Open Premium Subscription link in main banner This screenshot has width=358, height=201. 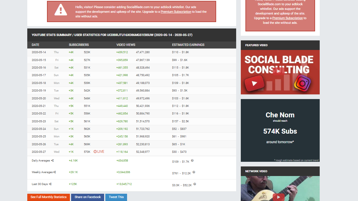[176, 12]
